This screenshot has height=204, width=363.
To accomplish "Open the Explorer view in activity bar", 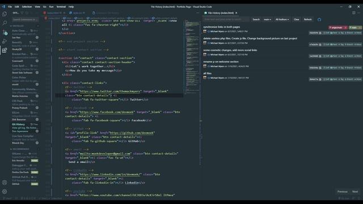I will pyautogui.click(x=5, y=14).
